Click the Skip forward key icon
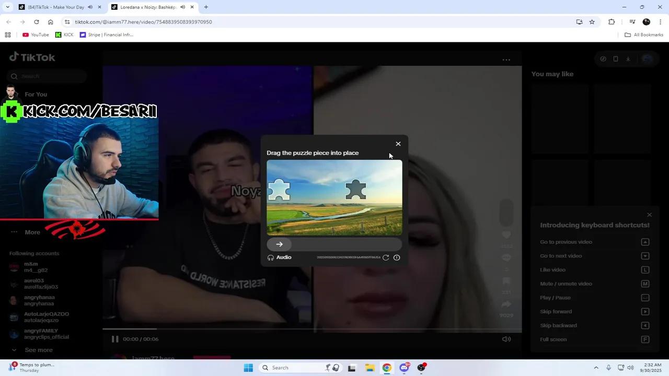Image resolution: width=669 pixels, height=376 pixels. pos(645,311)
